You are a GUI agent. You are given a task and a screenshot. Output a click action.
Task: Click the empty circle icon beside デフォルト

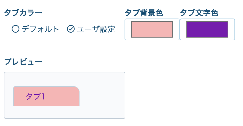click(15, 29)
